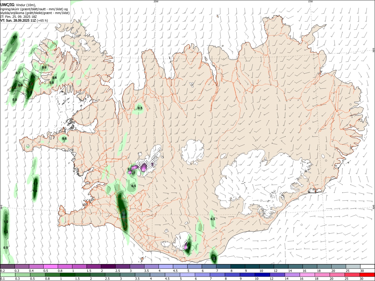Screen dimensions: 375x281
Task: Select the deep blue lower swatch for 10–12
Action: tap(262, 275)
